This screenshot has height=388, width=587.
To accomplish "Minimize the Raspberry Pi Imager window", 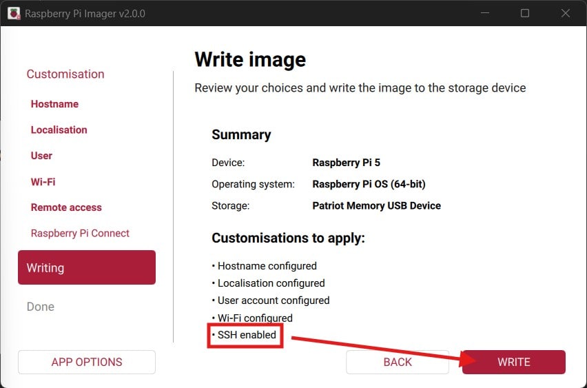I will (x=486, y=13).
